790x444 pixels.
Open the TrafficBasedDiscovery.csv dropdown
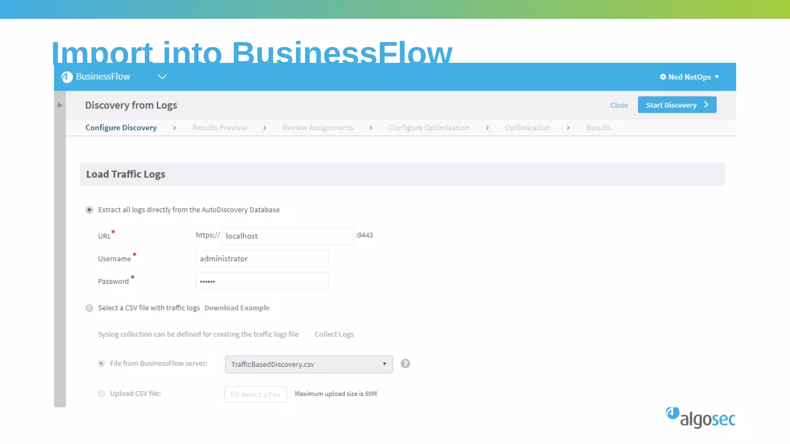[x=309, y=364]
